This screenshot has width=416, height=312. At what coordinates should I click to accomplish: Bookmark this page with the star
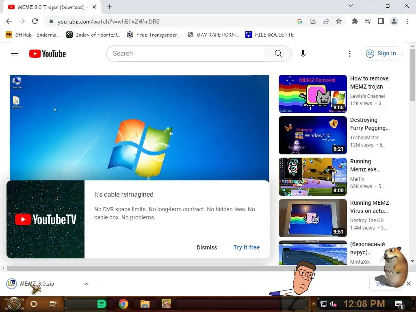click(x=339, y=21)
